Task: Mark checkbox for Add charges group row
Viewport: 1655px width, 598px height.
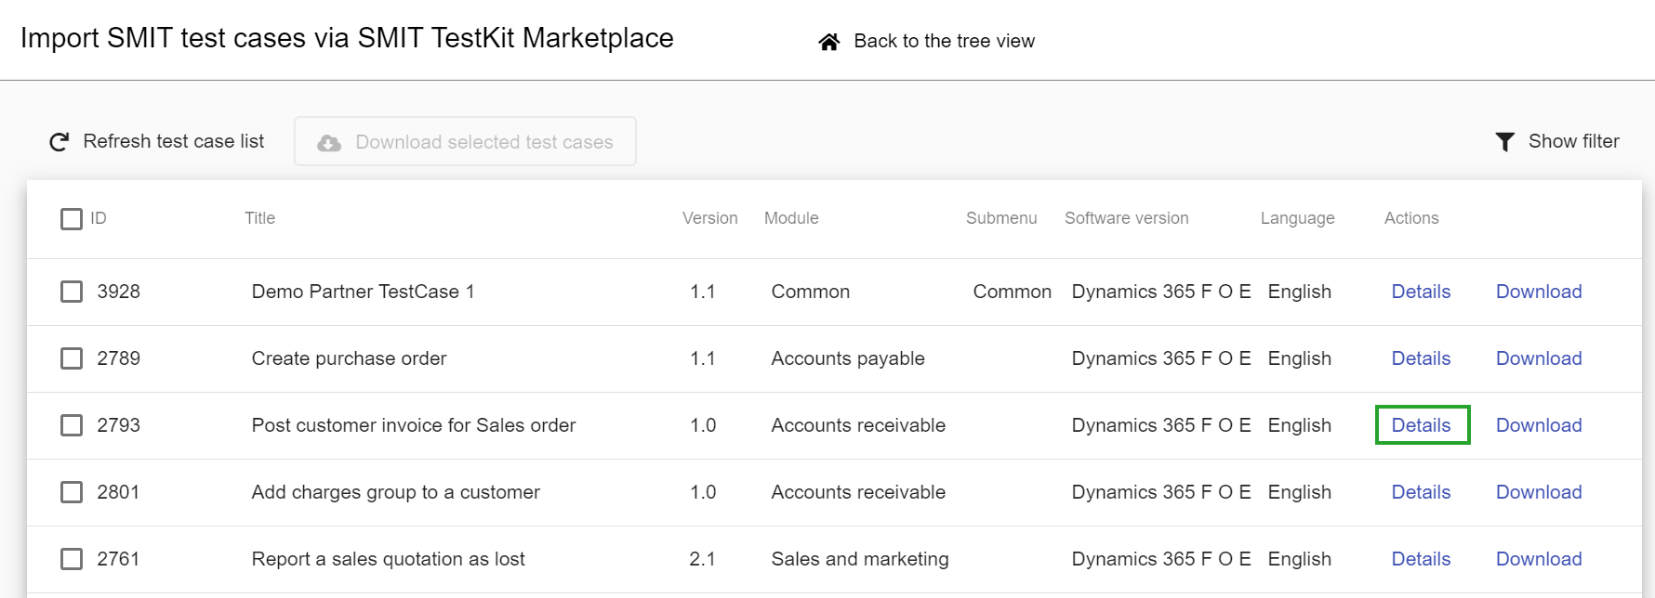Action: [72, 492]
